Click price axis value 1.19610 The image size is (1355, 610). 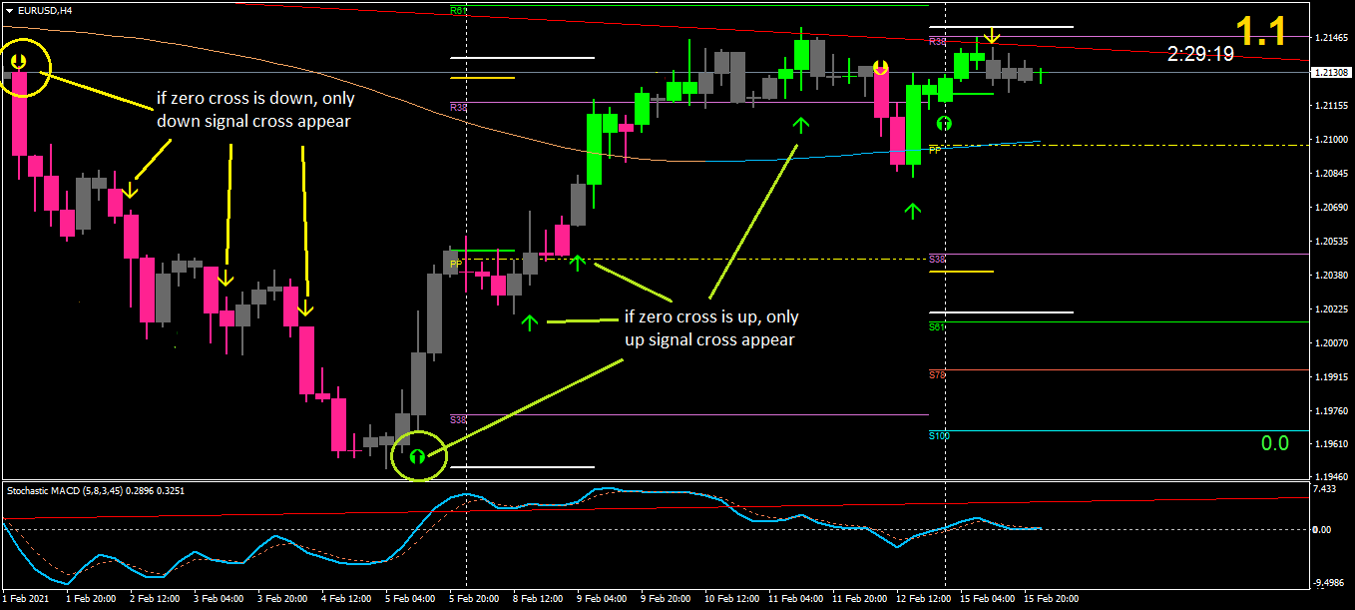1332,445
